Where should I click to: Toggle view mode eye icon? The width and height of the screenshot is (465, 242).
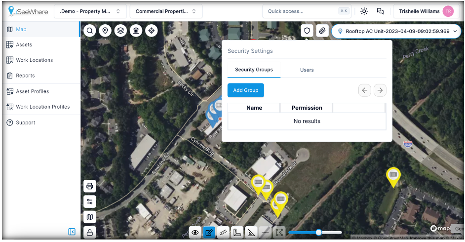[195, 233]
